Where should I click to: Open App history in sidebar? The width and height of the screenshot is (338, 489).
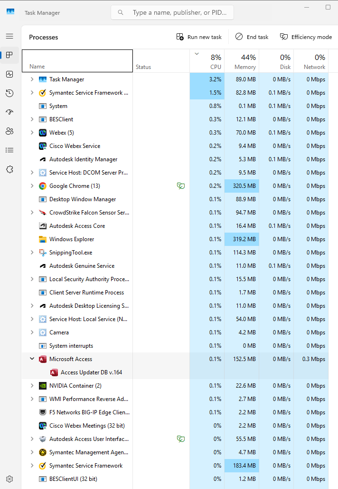(9, 93)
